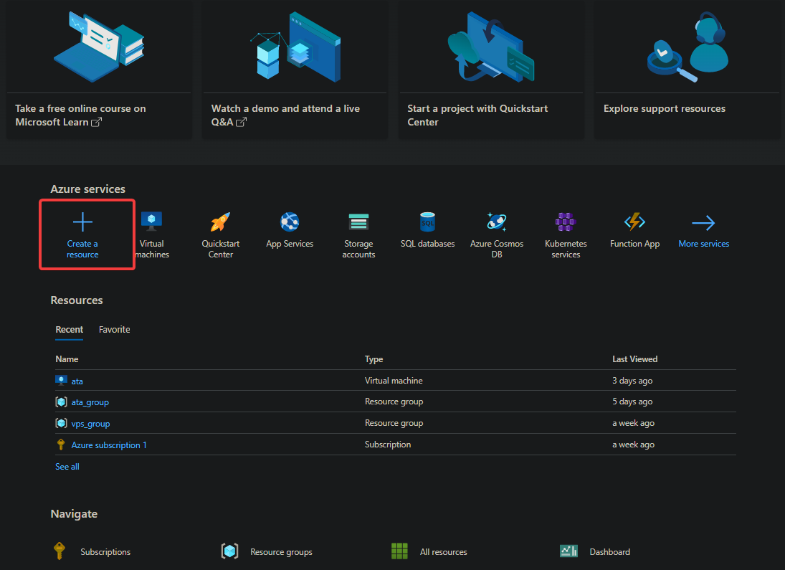Click the key icon beside Azure subscription 1
The height and width of the screenshot is (570, 785).
coord(61,445)
